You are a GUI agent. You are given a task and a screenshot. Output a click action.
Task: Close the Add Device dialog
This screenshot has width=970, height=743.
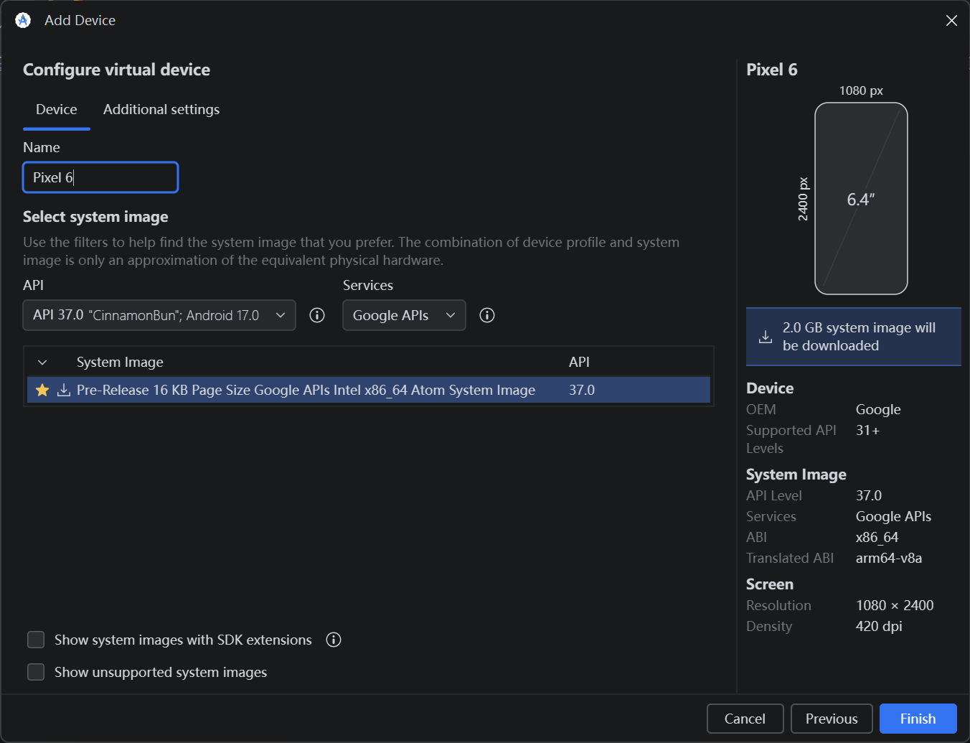click(x=951, y=20)
